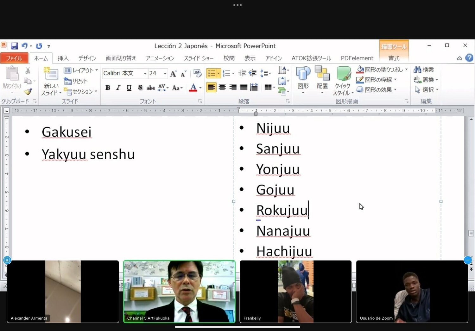475x331 pixels.
Task: Increase font size with the large A icon
Action: click(173, 74)
